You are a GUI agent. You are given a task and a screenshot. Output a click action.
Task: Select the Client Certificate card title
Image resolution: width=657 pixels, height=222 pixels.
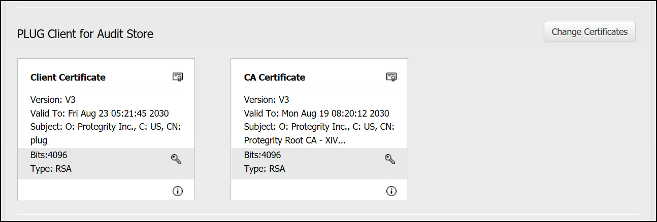68,78
